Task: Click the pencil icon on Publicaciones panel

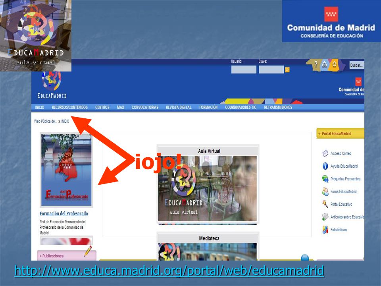Action: pyautogui.click(x=88, y=251)
